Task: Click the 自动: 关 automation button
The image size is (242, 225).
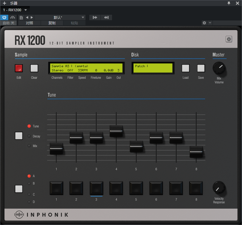Action: coord(9,23)
